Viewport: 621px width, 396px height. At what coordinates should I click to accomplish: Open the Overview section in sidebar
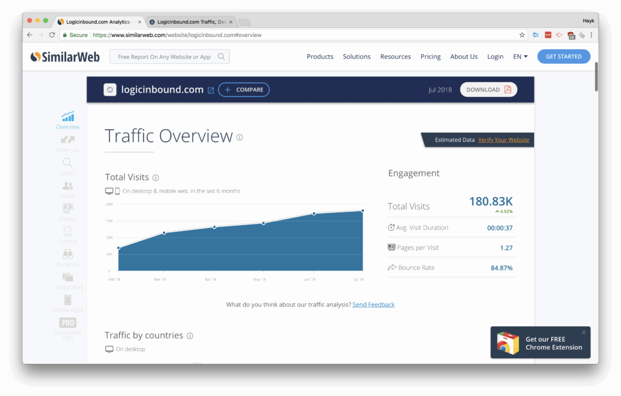[x=68, y=120]
